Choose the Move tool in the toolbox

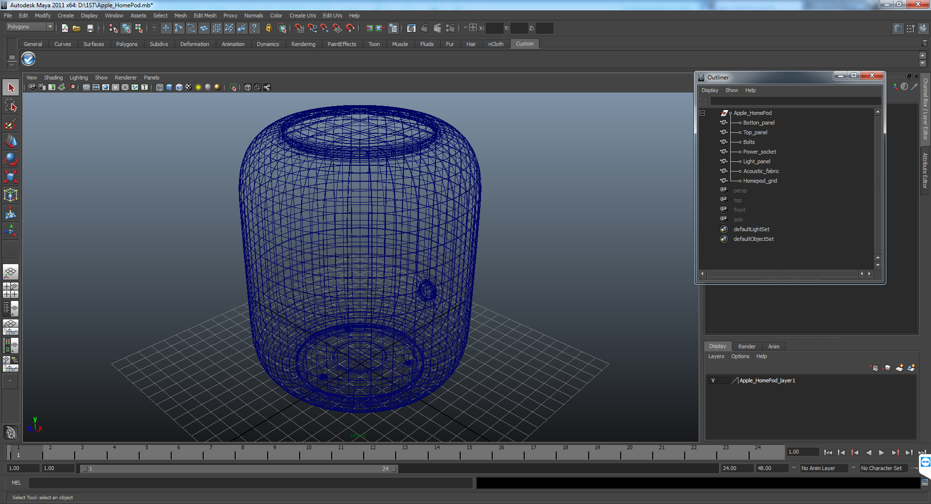tap(11, 142)
